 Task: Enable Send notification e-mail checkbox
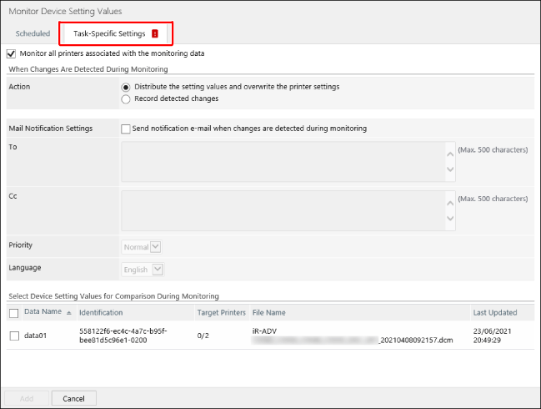pyautogui.click(x=126, y=129)
